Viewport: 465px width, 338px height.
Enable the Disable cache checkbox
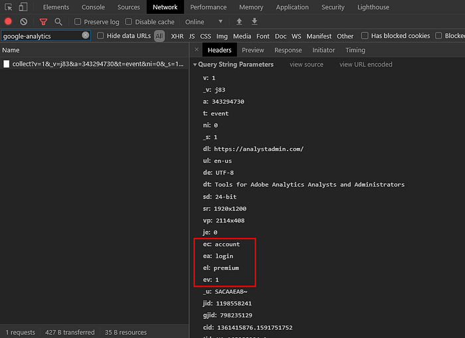click(x=129, y=21)
